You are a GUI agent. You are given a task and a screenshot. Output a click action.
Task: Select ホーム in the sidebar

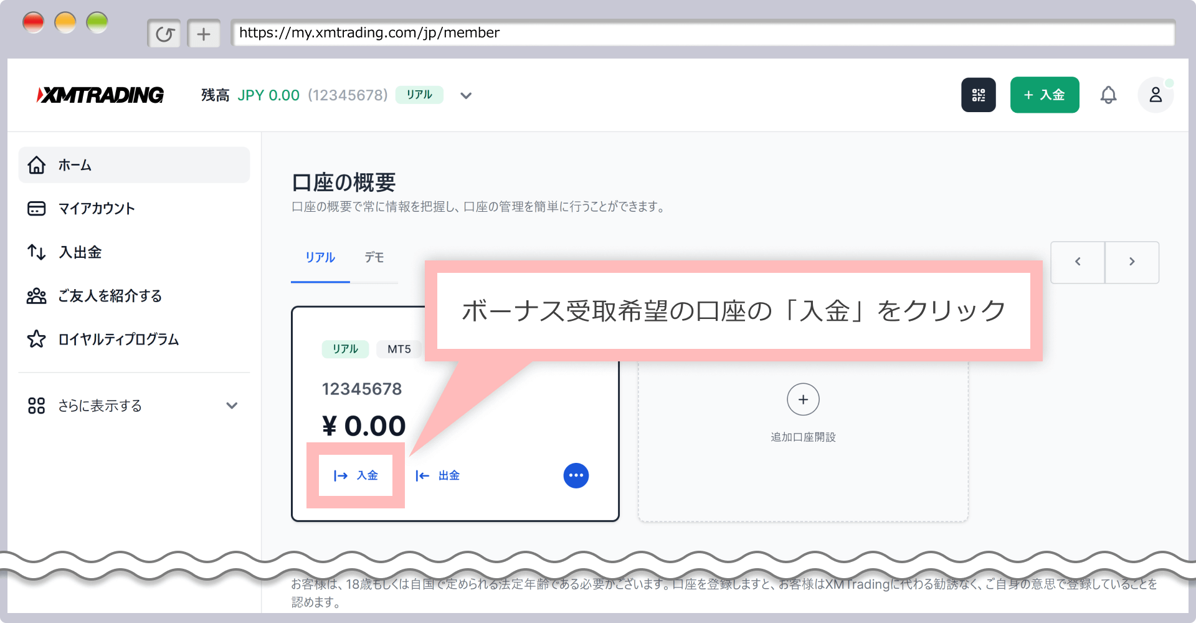[134, 165]
